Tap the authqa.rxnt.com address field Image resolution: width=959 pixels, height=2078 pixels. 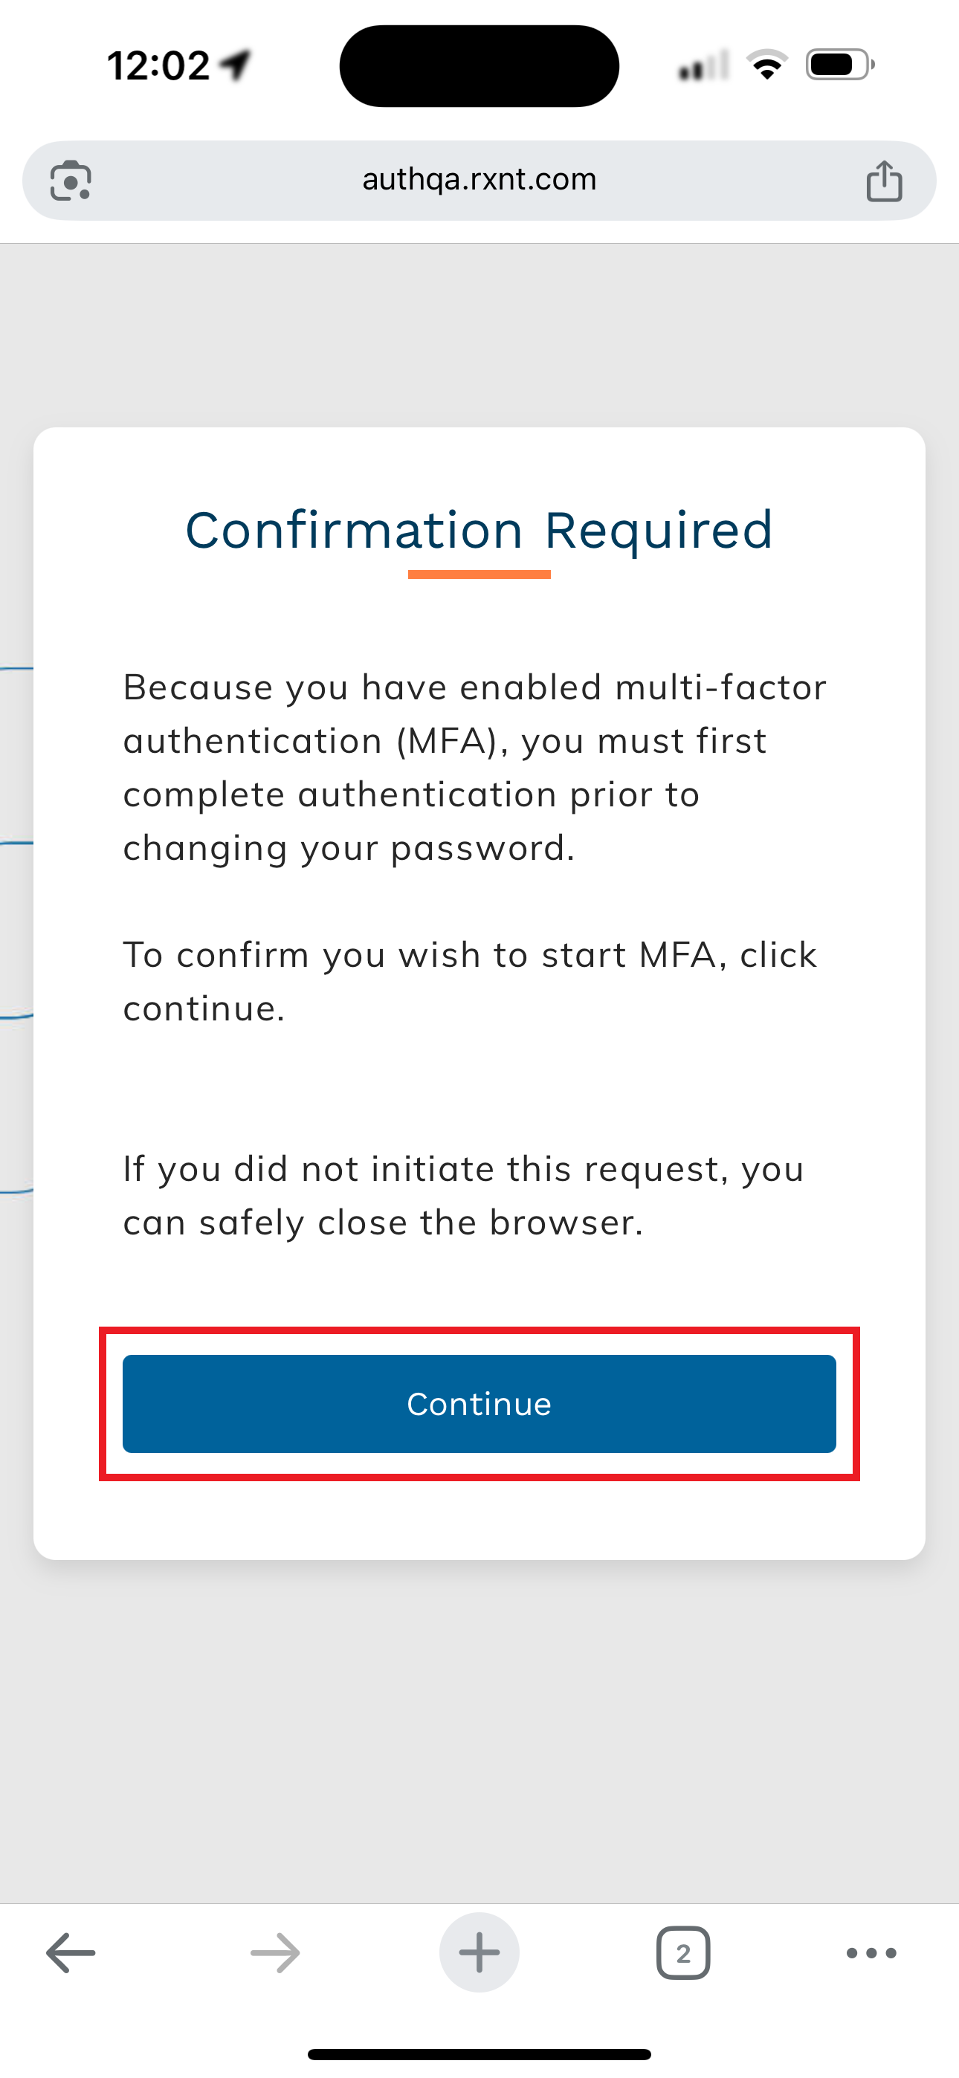click(x=479, y=180)
